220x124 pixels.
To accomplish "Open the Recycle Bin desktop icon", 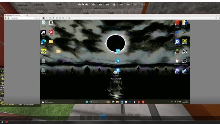I will point(44,23).
